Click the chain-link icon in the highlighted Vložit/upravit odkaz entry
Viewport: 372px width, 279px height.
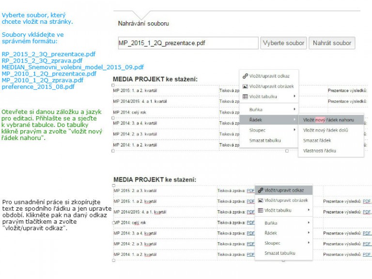pyautogui.click(x=260, y=190)
